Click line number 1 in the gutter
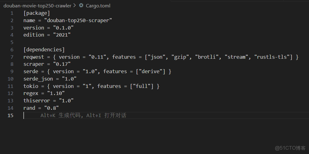 point(12,13)
